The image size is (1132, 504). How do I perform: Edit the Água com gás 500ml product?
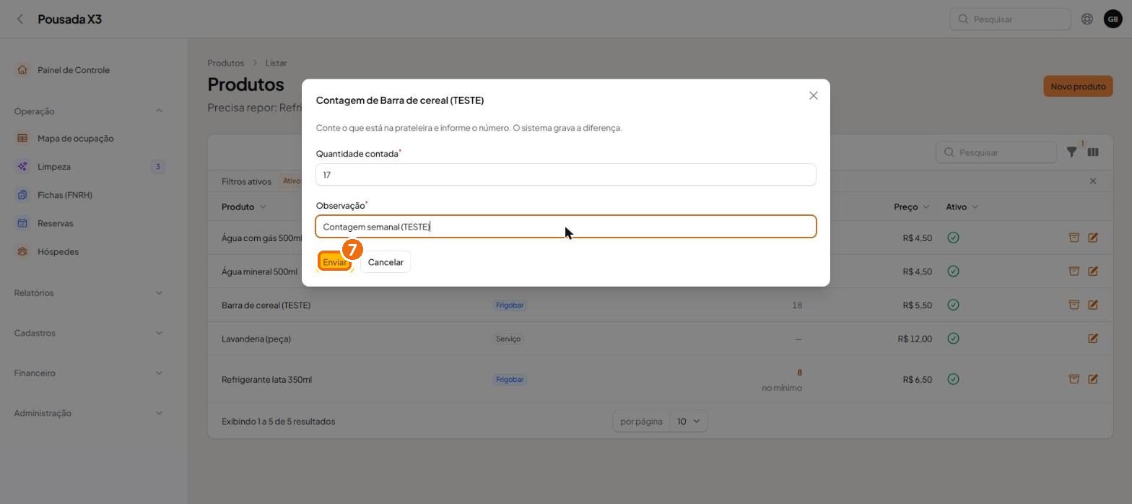(x=1093, y=238)
